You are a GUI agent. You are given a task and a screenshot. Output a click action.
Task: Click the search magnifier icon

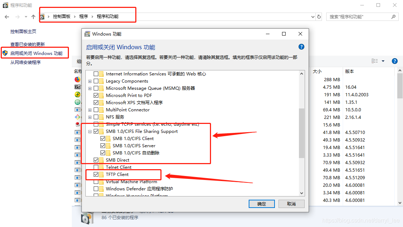(393, 17)
